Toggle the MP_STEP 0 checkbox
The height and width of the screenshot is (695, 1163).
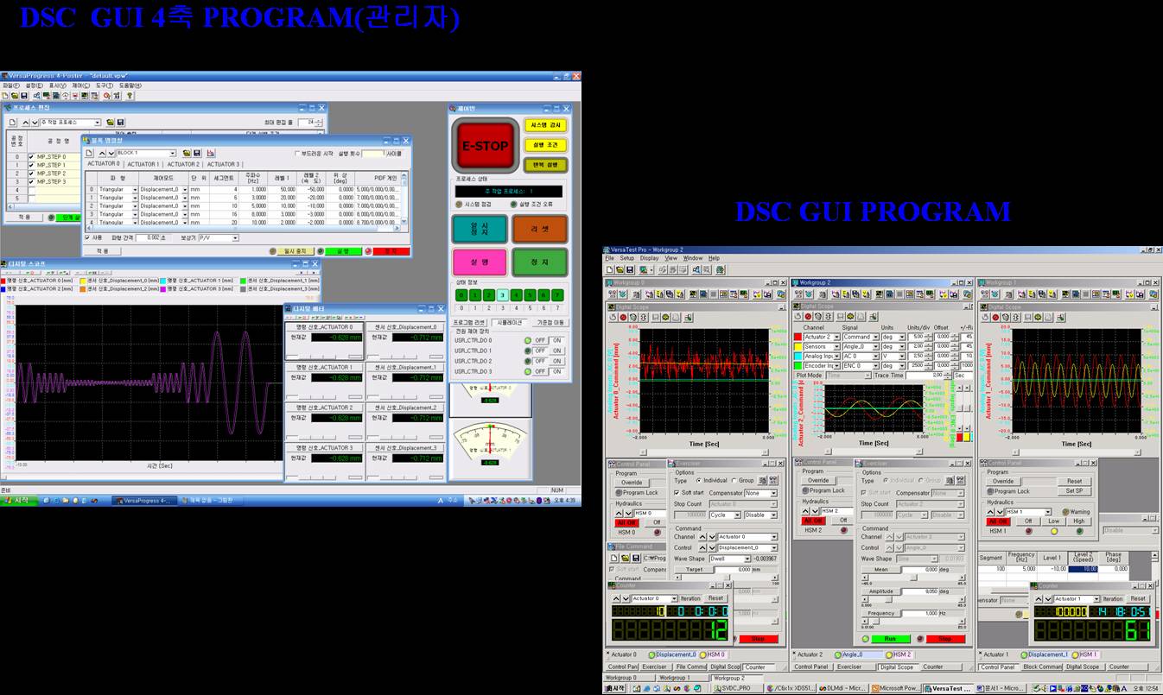click(x=31, y=156)
